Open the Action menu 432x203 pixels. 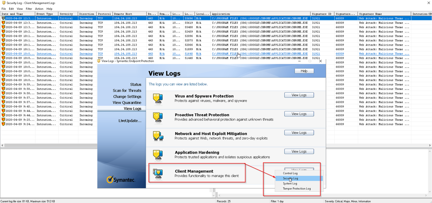(x=39, y=9)
